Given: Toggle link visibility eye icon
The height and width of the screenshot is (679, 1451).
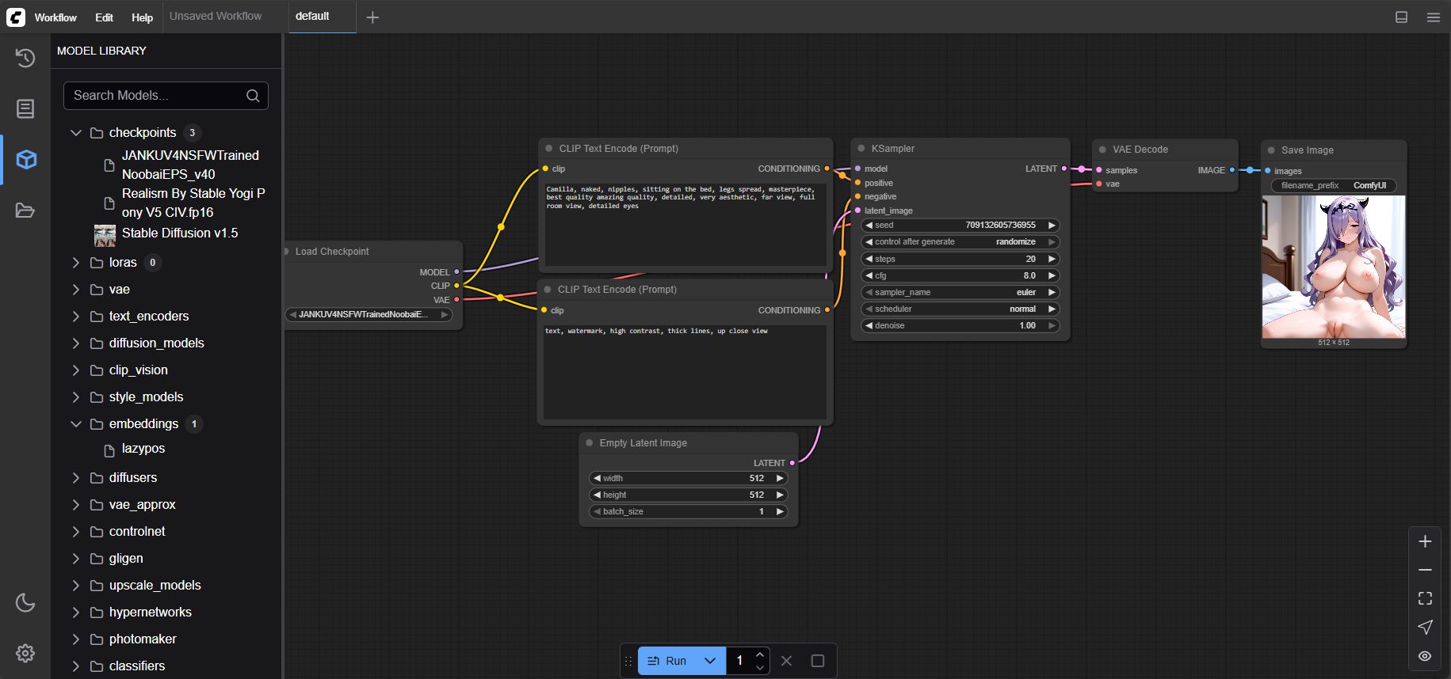Looking at the screenshot, I should tap(1425, 656).
